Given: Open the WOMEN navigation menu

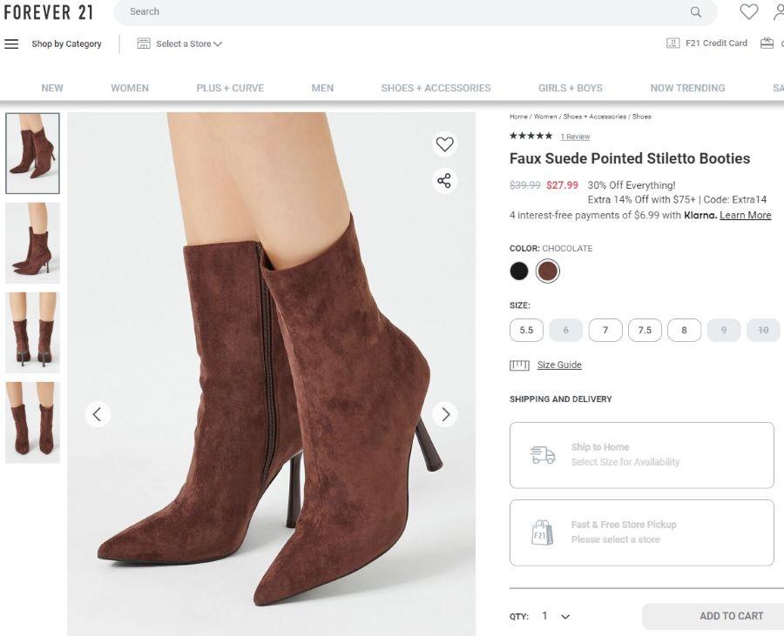Looking at the screenshot, I should click(130, 88).
